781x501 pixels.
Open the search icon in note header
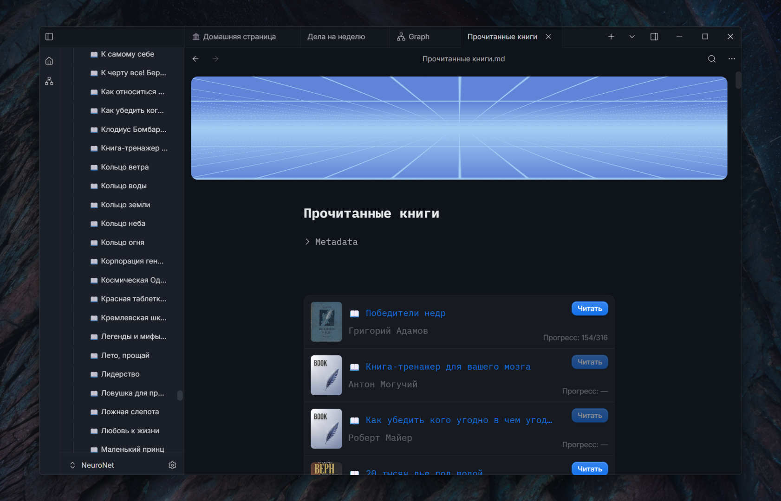tap(711, 59)
